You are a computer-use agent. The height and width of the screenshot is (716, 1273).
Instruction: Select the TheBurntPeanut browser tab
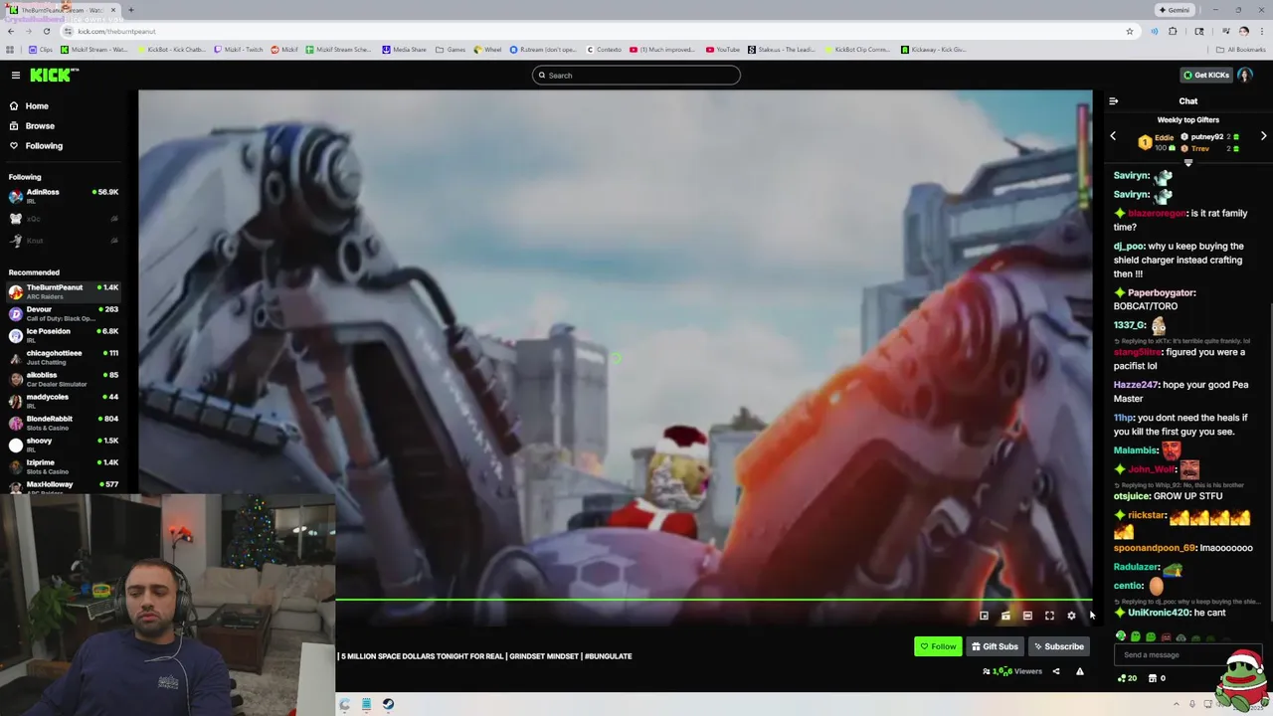63,10
